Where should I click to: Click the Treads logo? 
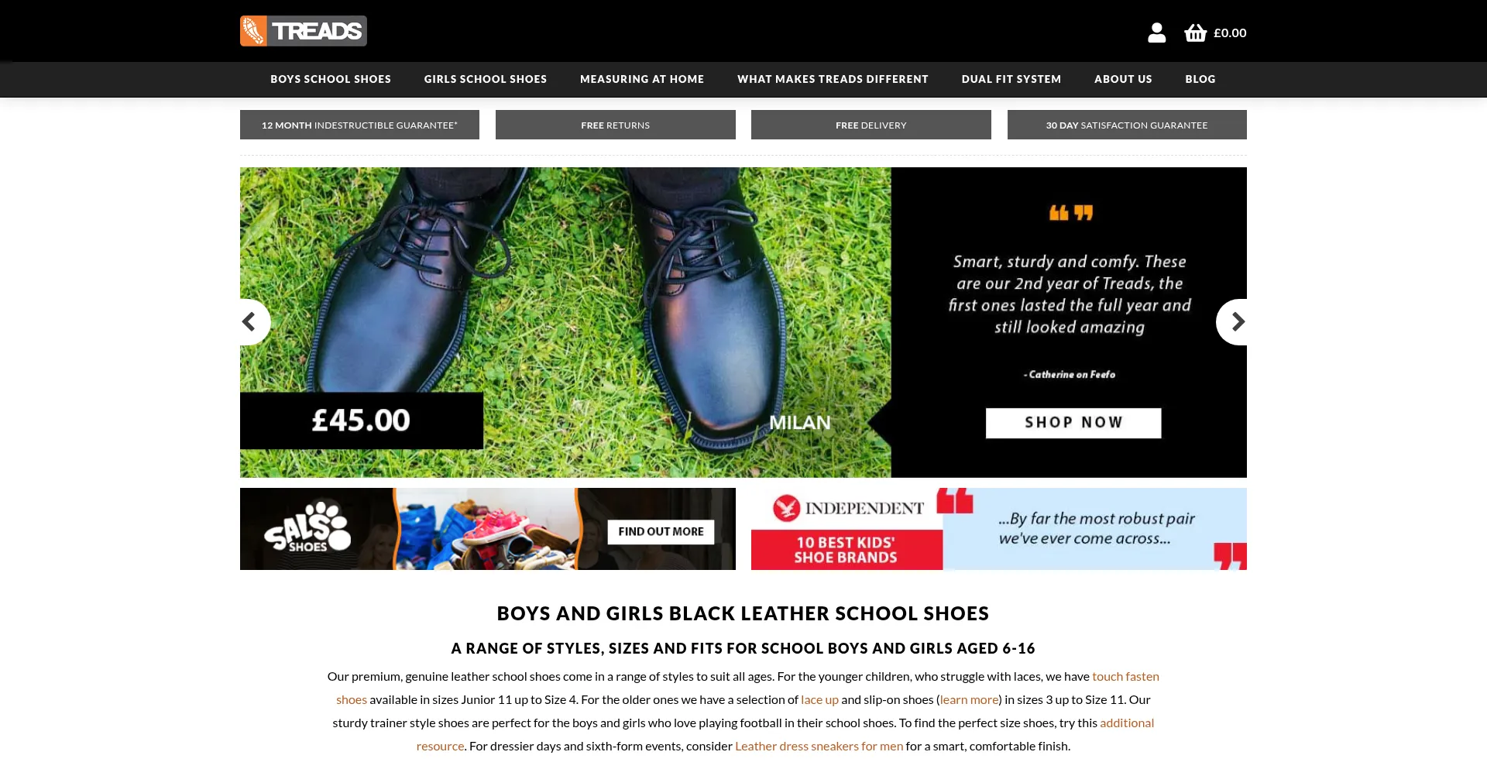tap(304, 31)
